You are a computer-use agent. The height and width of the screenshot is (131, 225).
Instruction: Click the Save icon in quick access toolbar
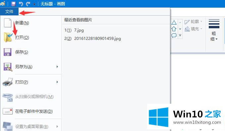(x=14, y=4)
